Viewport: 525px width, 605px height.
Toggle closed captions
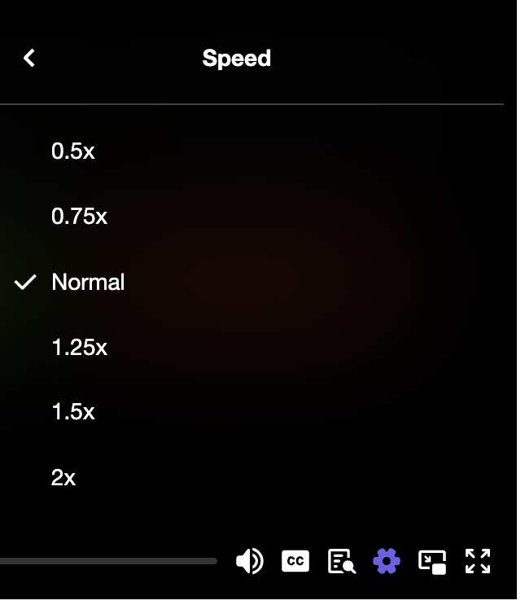[295, 561]
